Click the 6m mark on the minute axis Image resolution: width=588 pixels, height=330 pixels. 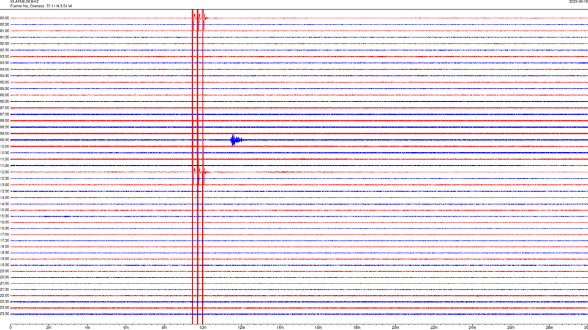point(126,328)
